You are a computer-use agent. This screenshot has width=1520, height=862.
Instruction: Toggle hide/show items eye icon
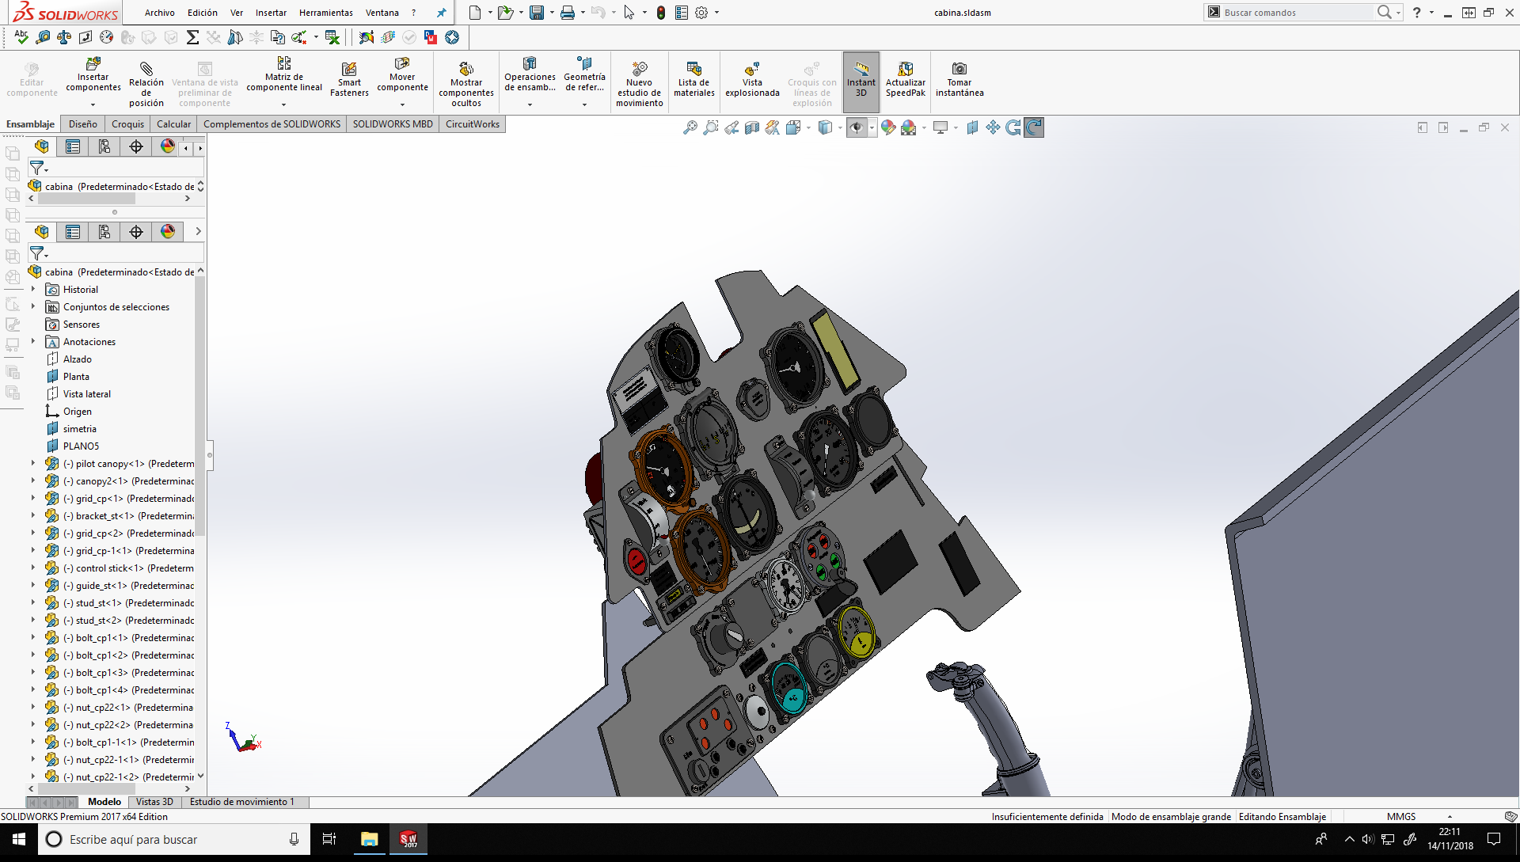tap(857, 127)
